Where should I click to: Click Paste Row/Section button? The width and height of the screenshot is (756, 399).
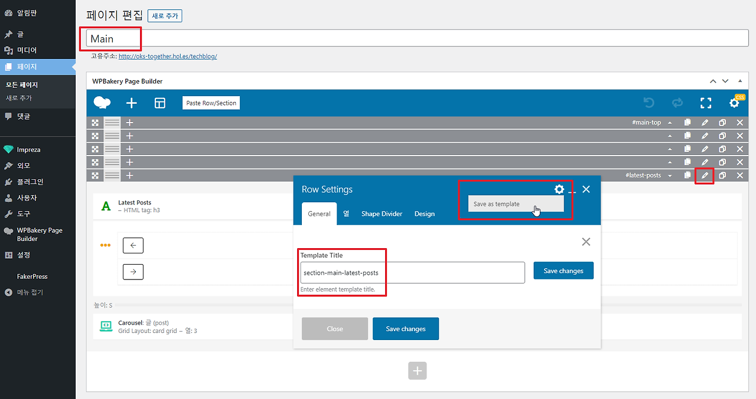211,103
